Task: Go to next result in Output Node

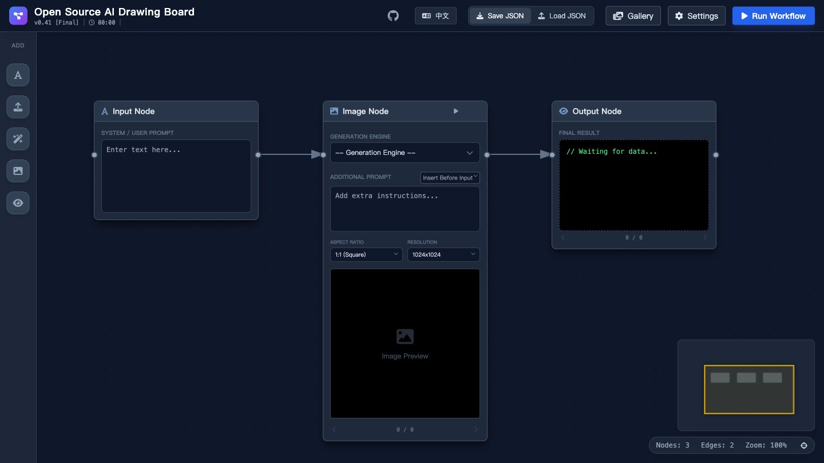Action: 705,238
